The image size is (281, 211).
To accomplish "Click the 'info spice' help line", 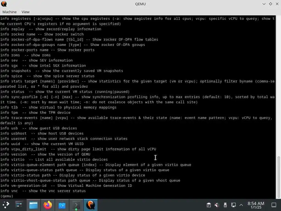I will point(47,76).
